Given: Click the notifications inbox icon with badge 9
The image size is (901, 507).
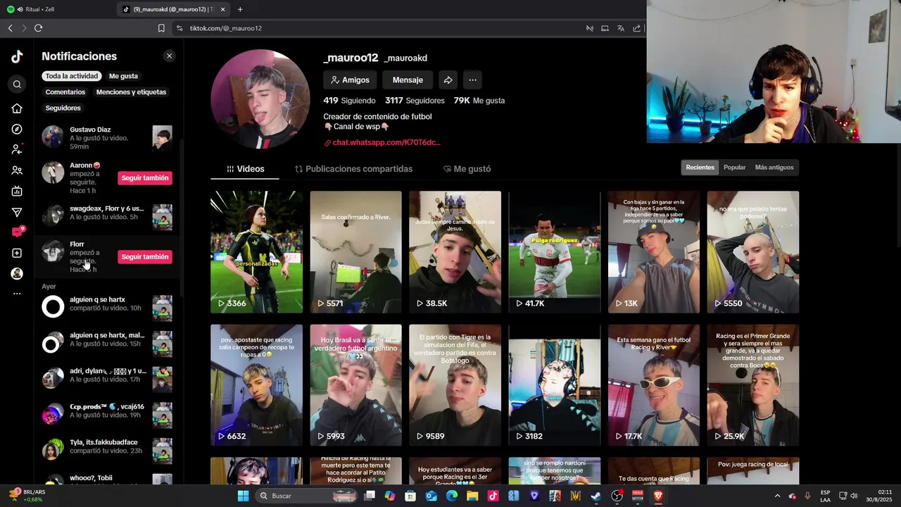Looking at the screenshot, I should [17, 232].
